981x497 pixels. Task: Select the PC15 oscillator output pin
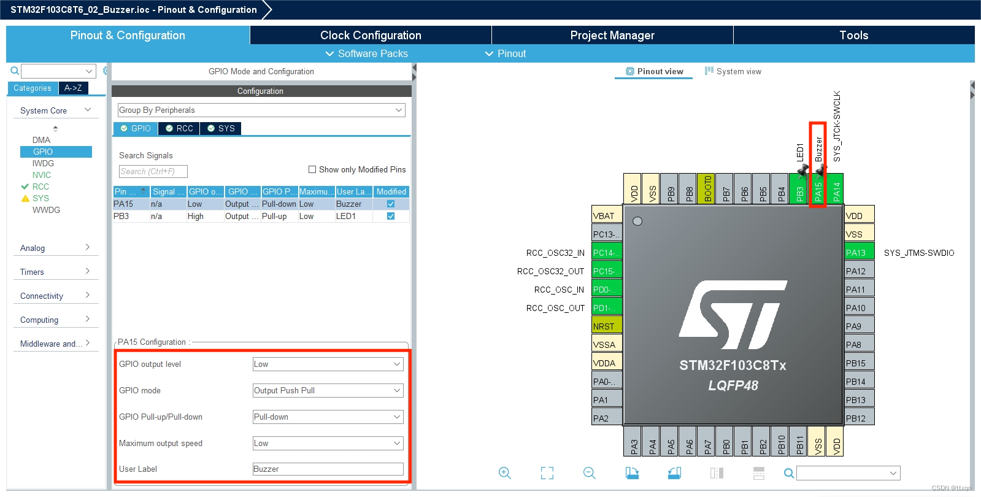(607, 271)
